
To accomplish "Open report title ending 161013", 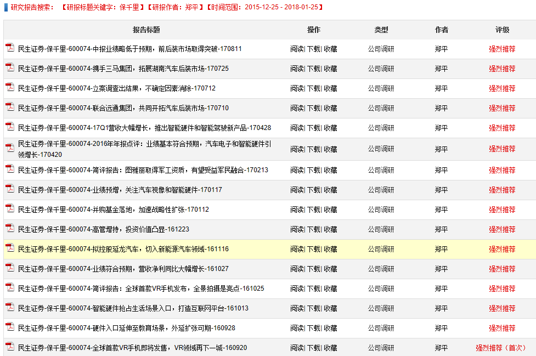I will coord(133,308).
